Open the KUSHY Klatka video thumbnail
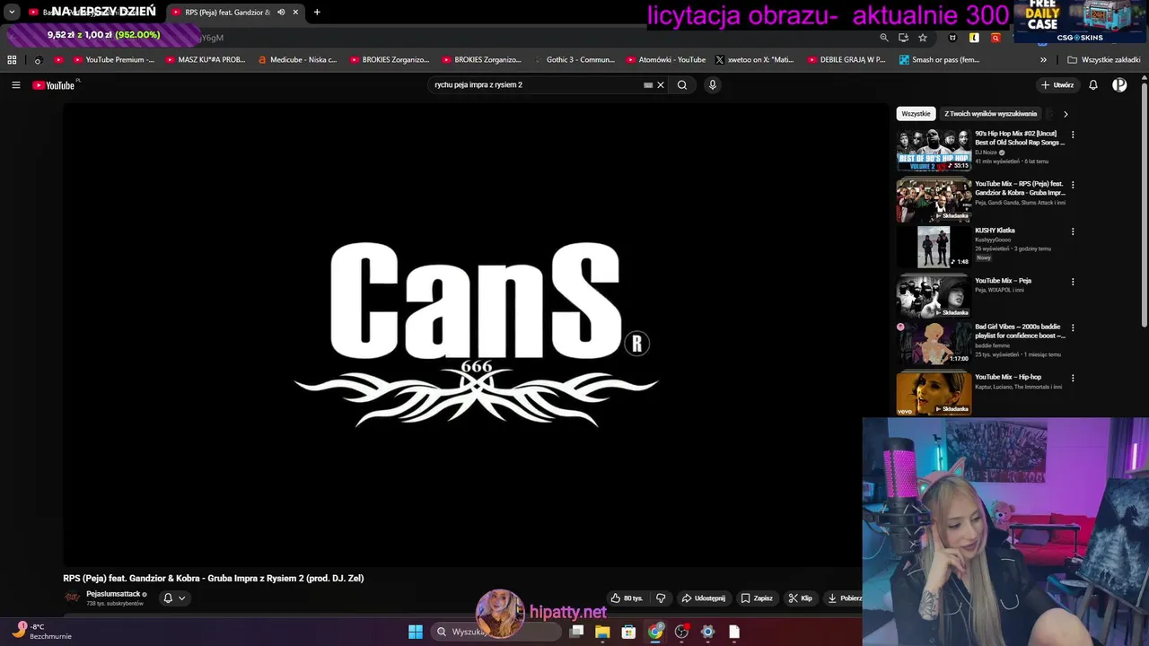Viewport: 1149px width, 646px height. (x=934, y=247)
